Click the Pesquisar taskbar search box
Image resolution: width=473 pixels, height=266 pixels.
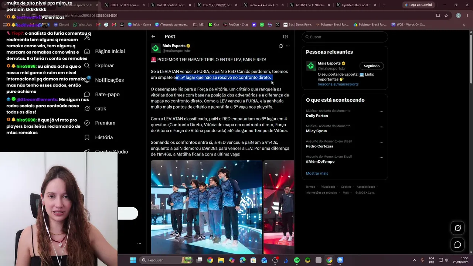click(167, 260)
